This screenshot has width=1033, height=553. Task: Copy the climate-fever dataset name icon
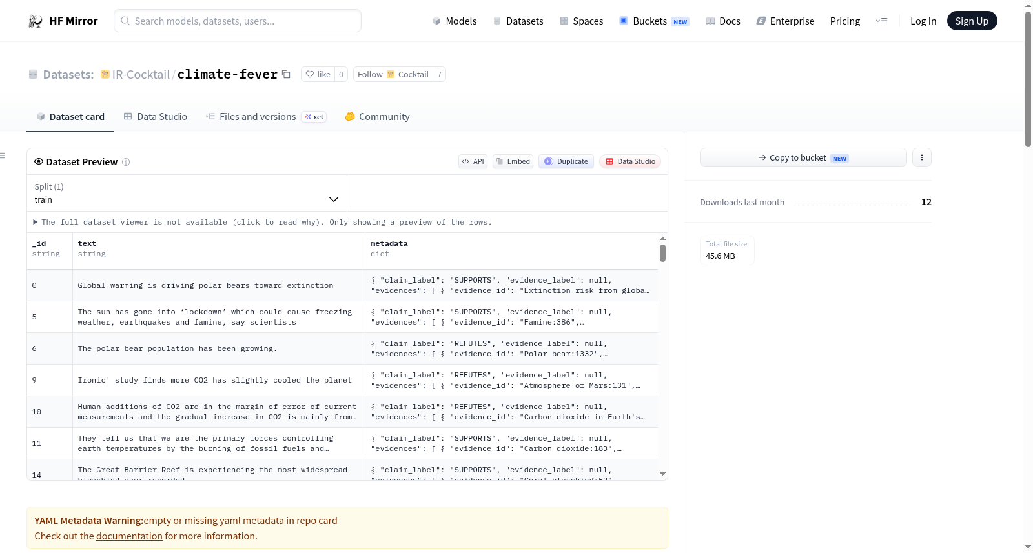pos(286,74)
